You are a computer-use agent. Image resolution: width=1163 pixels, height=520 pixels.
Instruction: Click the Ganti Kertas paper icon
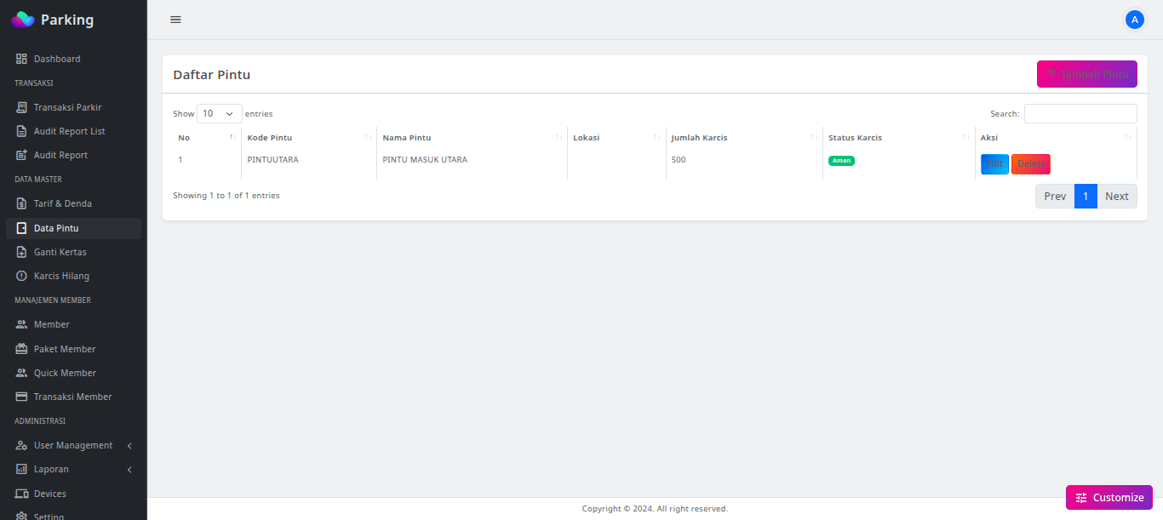point(22,252)
